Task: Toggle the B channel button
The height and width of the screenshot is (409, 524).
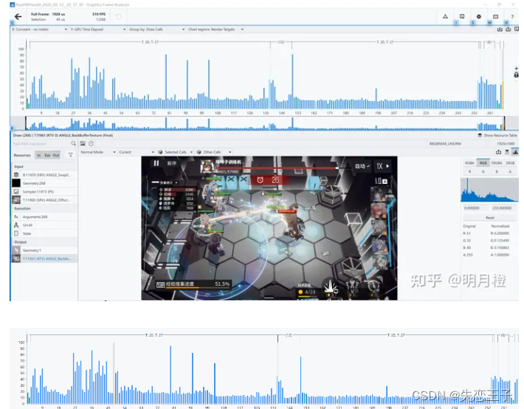Action: 497,171
